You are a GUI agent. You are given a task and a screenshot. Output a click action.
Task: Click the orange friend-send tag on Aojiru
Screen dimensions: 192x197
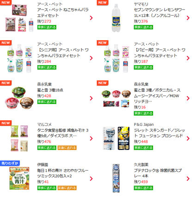(67, 188)
